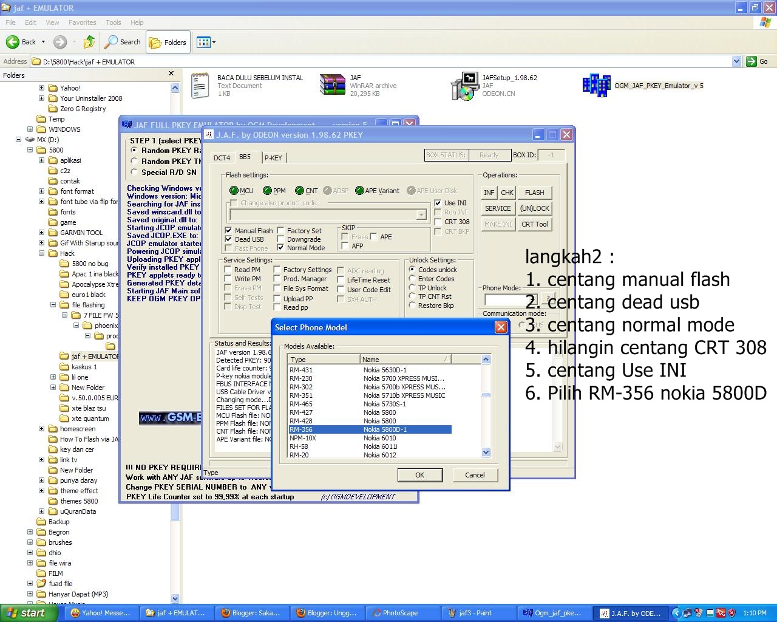Click the (UN)LOCK button
The height and width of the screenshot is (622, 777).
[x=535, y=208]
